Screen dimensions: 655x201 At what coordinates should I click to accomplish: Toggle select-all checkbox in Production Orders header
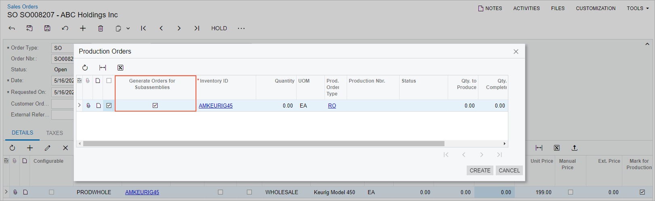pos(109,81)
